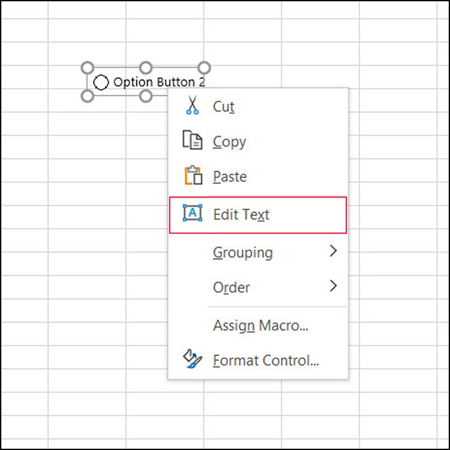Viewport: 450px width, 450px height.
Task: Open the Grouping menu entry
Action: [x=243, y=252]
